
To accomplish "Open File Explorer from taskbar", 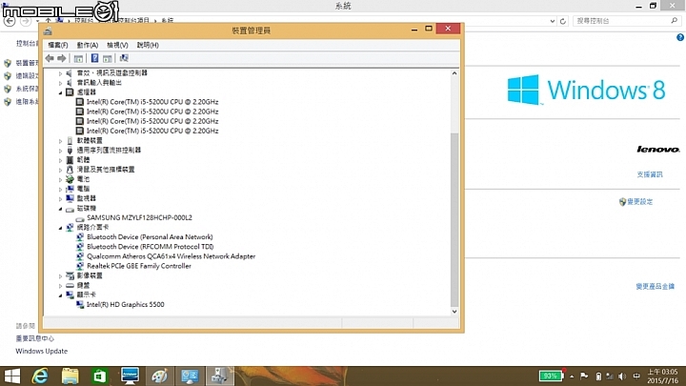I will [x=70, y=376].
